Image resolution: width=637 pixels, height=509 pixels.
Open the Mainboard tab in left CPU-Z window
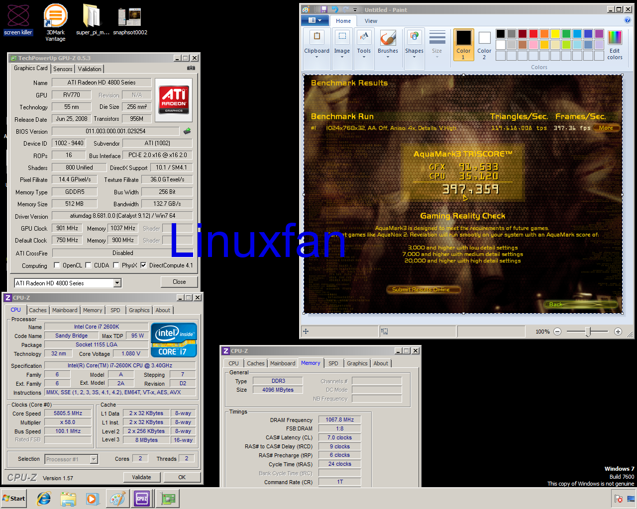click(65, 310)
